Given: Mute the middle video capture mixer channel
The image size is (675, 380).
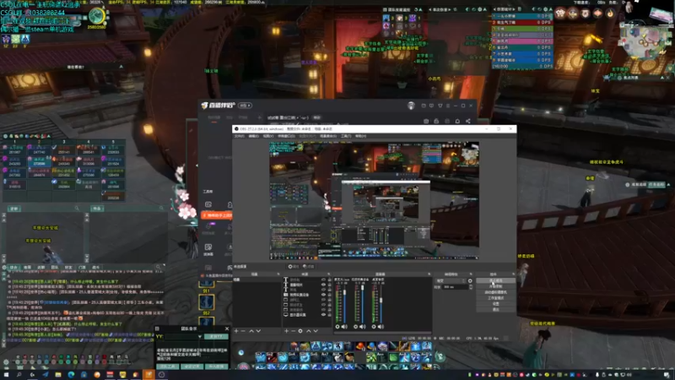Looking at the screenshot, I should (x=363, y=327).
